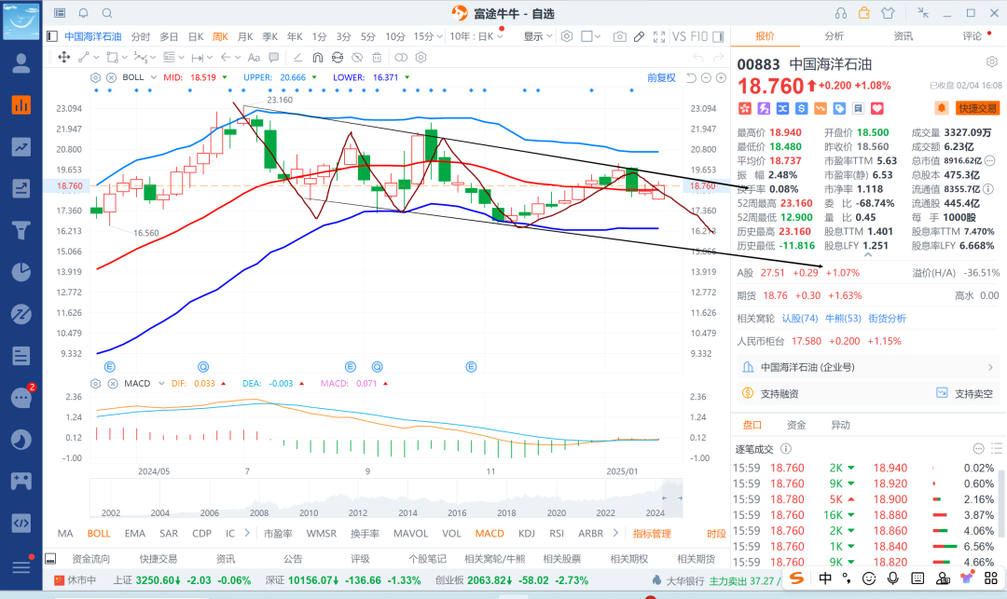Screen dimensions: 1007x599
Task: Switch to the 评论 tab
Action: coord(972,36)
